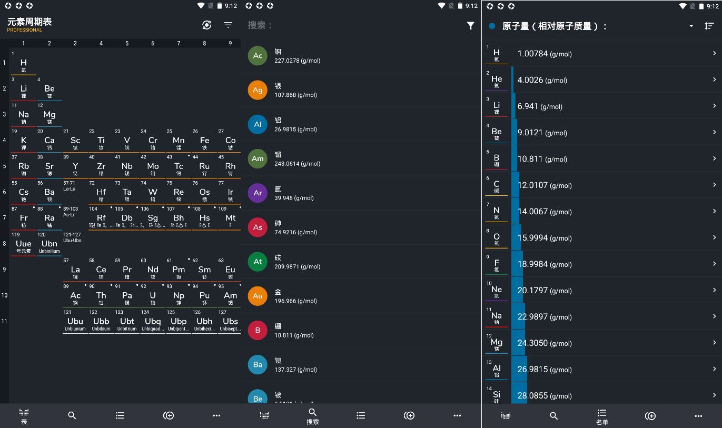This screenshot has width=722, height=428.
Task: Tap Wi-Fi status icon in left status bar
Action: tap(201, 6)
